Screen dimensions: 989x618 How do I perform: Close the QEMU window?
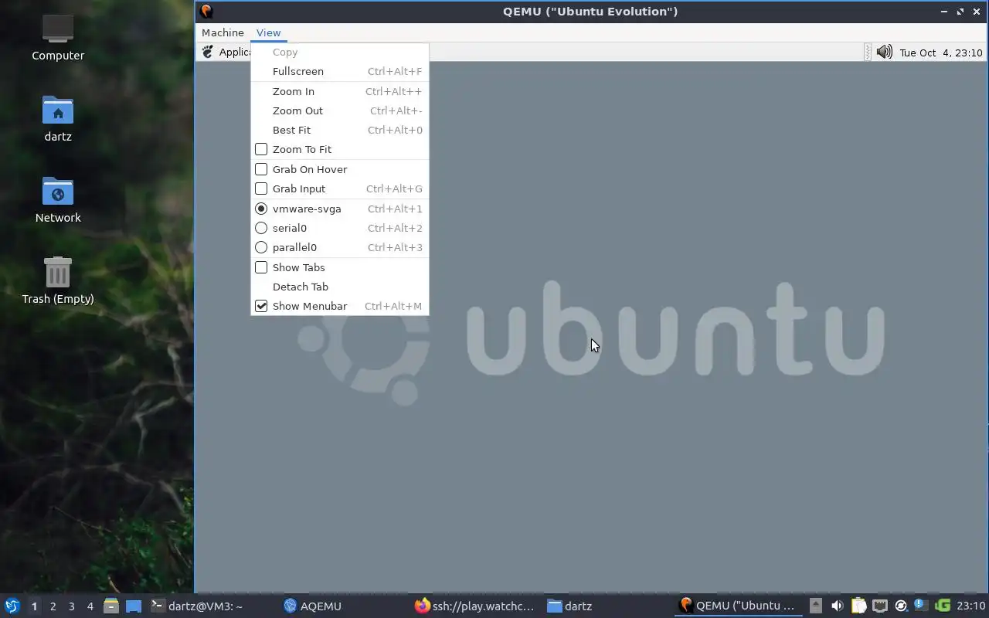click(977, 12)
